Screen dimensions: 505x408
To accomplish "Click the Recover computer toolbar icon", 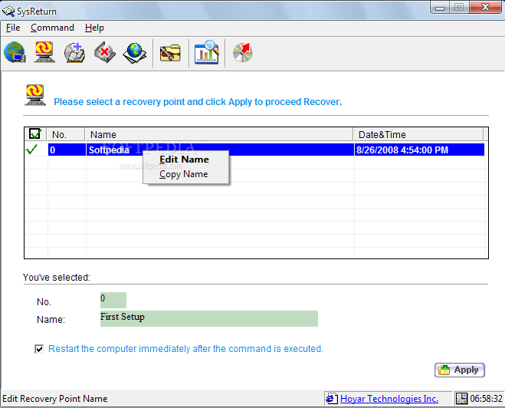I will [x=44, y=52].
